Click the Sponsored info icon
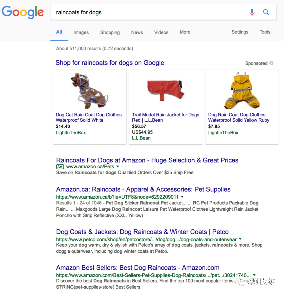Image resolution: width=284 pixels, height=294 pixels. tap(271, 63)
